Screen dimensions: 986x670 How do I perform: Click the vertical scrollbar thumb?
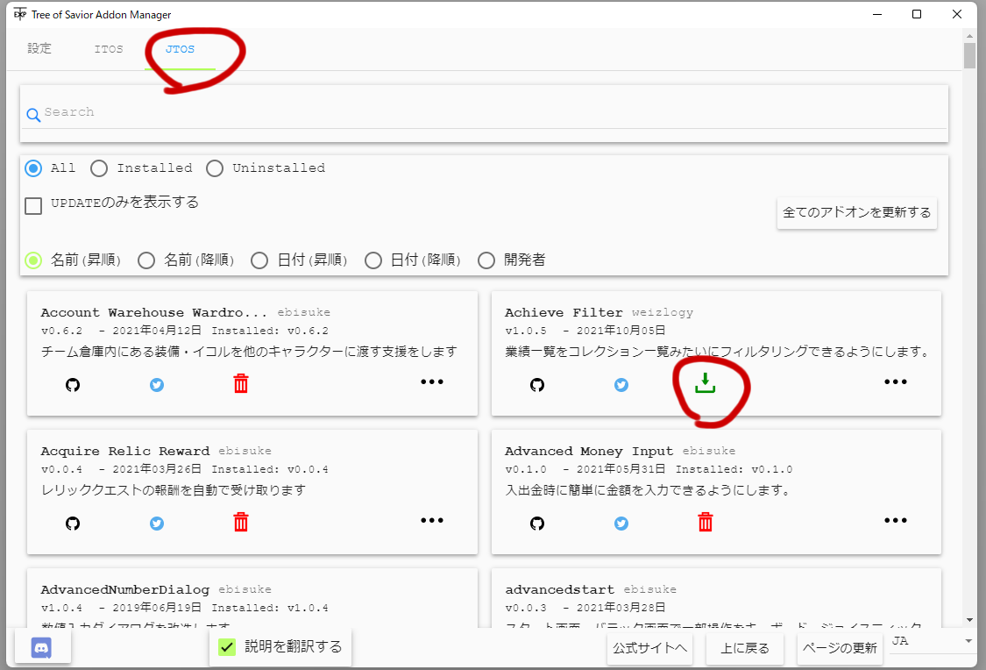tap(969, 55)
